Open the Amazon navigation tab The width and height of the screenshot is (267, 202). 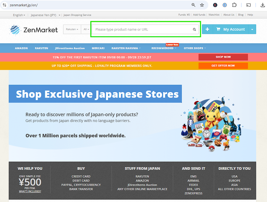coord(21,48)
